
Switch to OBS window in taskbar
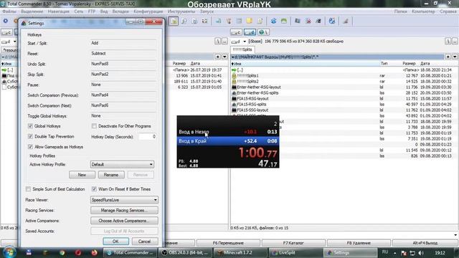tap(186, 252)
